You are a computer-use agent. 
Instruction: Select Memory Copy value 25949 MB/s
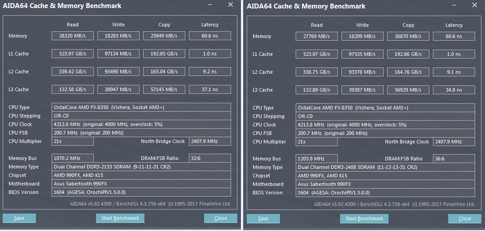[164, 36]
